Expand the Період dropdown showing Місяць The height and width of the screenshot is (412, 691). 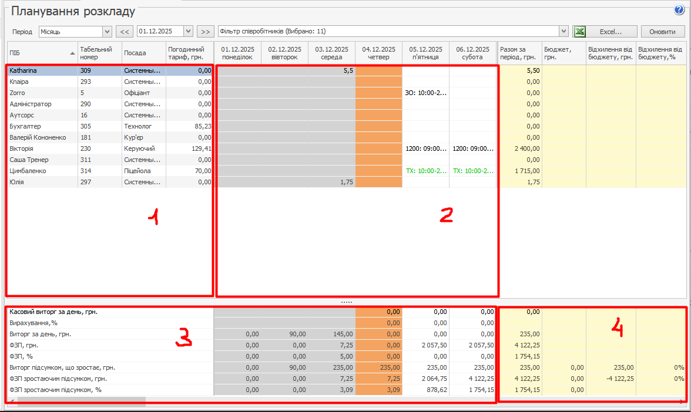coord(107,32)
